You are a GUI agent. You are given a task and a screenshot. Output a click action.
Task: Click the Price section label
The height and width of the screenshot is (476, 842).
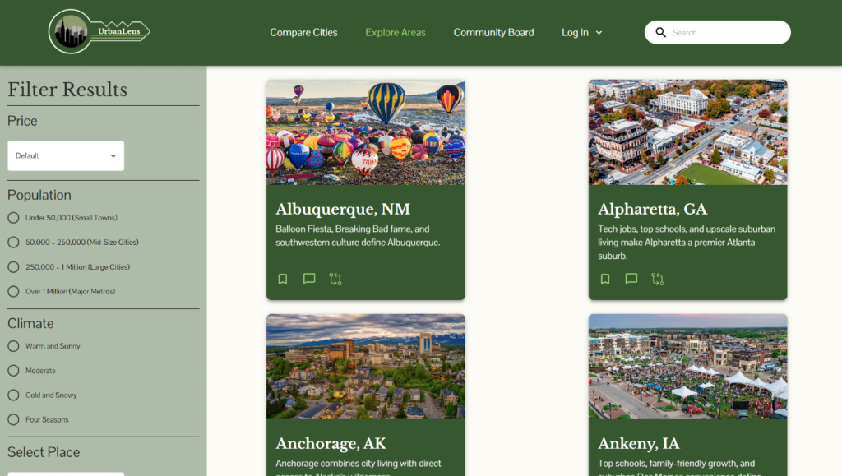coord(22,122)
